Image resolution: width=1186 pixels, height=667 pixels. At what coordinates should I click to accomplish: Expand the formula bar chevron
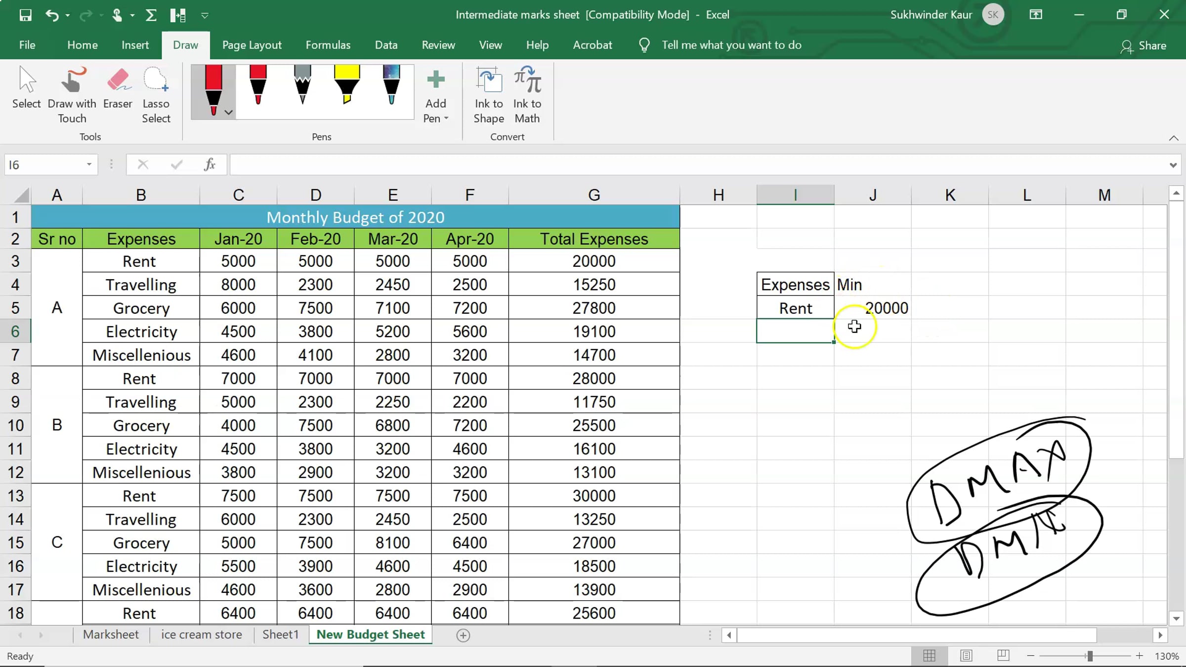click(x=1173, y=165)
